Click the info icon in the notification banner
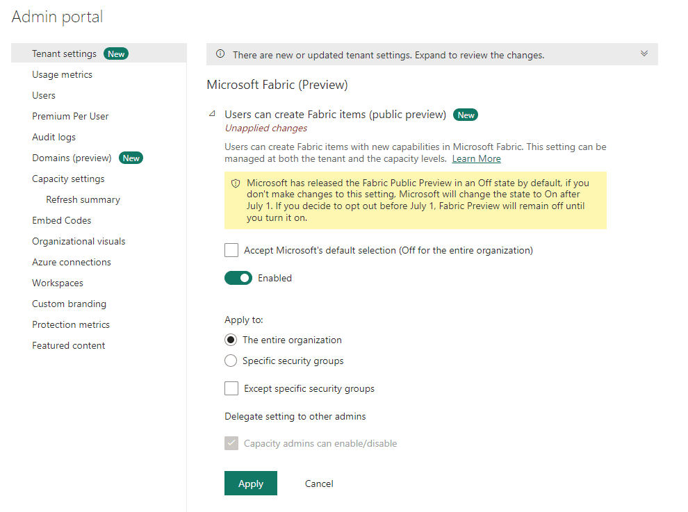 pyautogui.click(x=220, y=54)
